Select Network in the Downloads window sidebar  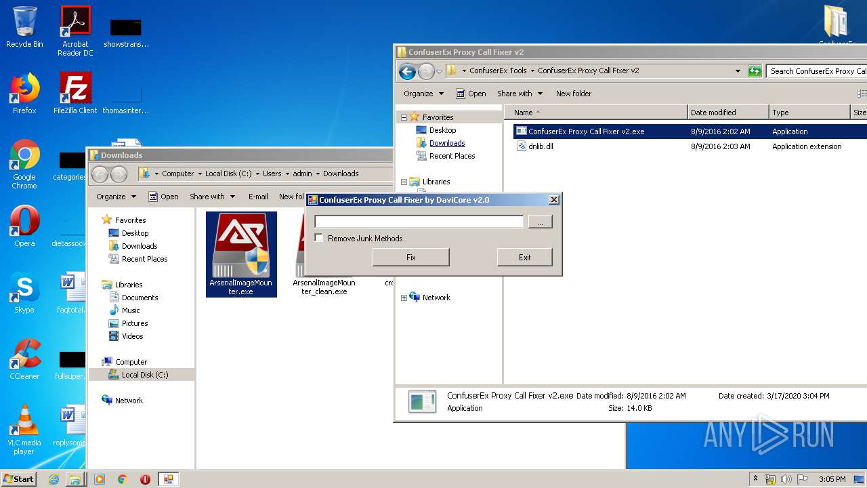[x=129, y=401]
